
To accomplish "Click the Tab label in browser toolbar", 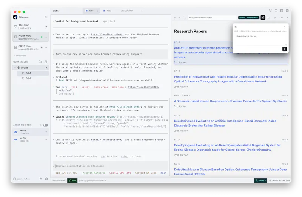I will (x=281, y=17).
